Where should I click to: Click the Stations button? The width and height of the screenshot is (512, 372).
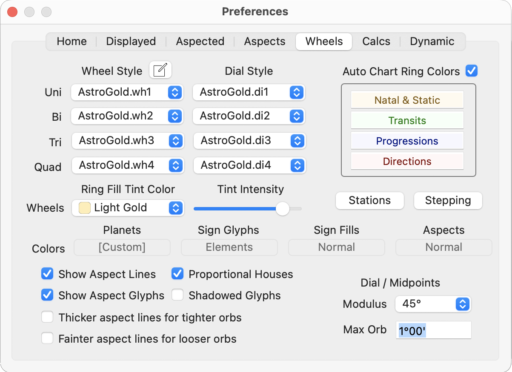tap(369, 200)
